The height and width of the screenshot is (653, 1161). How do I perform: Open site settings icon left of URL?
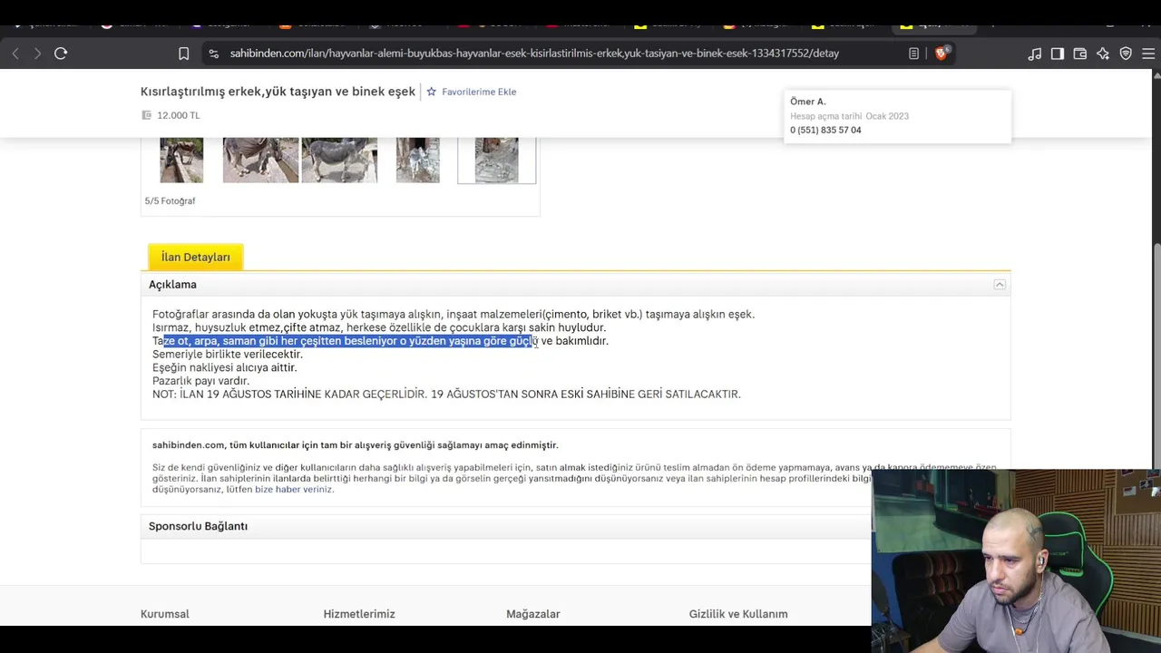pyautogui.click(x=213, y=54)
